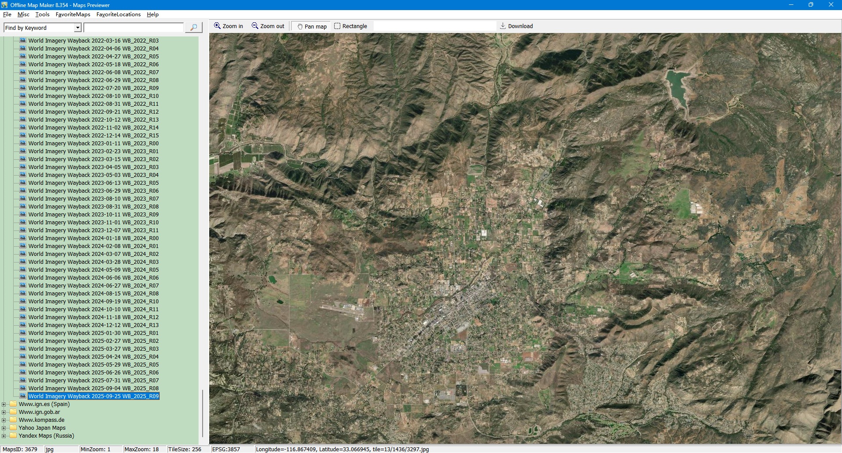Open the FavoriteLocations menu
The height and width of the screenshot is (453, 842).
[x=118, y=14]
